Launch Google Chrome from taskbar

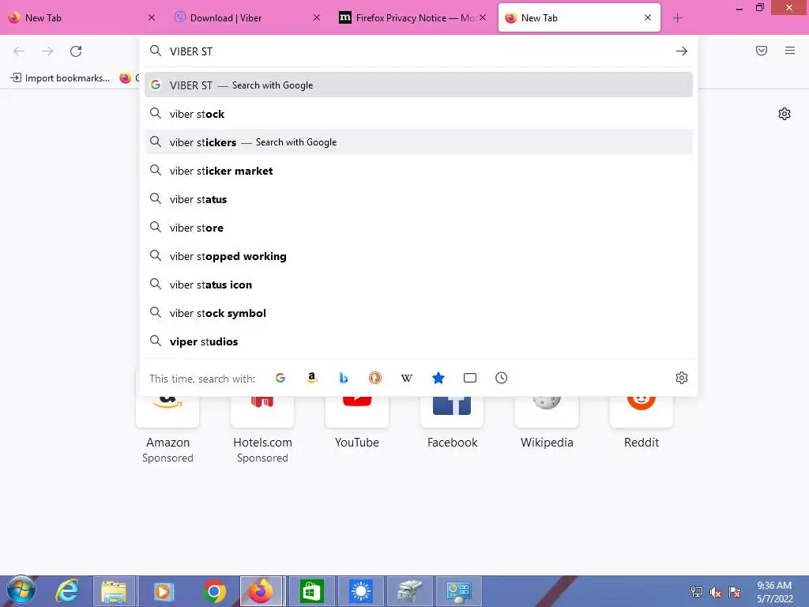click(x=213, y=591)
